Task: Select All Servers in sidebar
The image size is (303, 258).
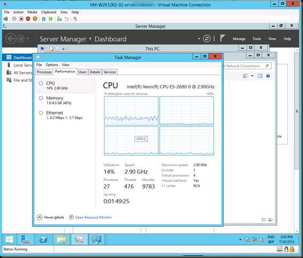Action: 19,72
